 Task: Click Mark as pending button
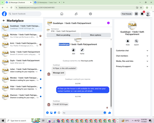tap(63, 35)
